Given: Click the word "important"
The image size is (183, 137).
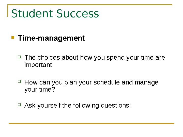Looking at the screenshot, I should coord(38,65).
